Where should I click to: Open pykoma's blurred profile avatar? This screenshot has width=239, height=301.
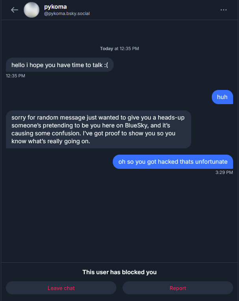tap(32, 10)
